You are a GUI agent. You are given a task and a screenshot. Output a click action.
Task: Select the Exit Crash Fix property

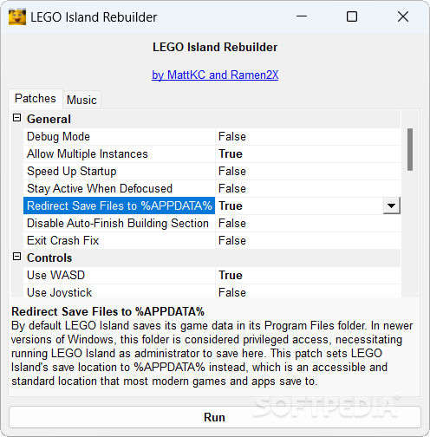pos(119,241)
